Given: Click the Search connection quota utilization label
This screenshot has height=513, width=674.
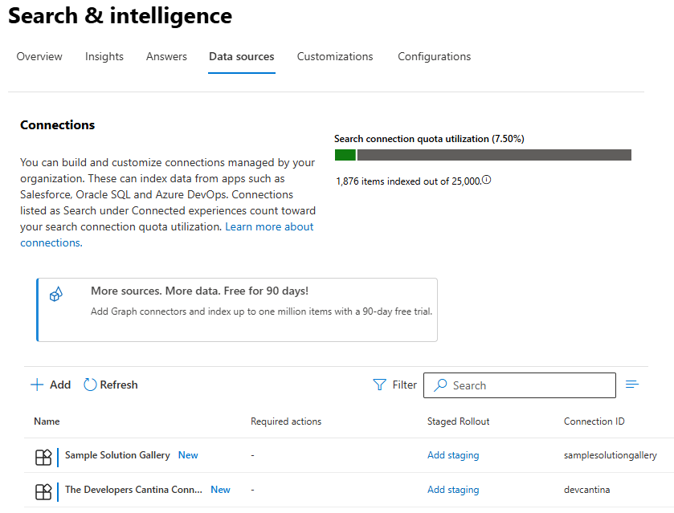Looking at the screenshot, I should coord(429,139).
